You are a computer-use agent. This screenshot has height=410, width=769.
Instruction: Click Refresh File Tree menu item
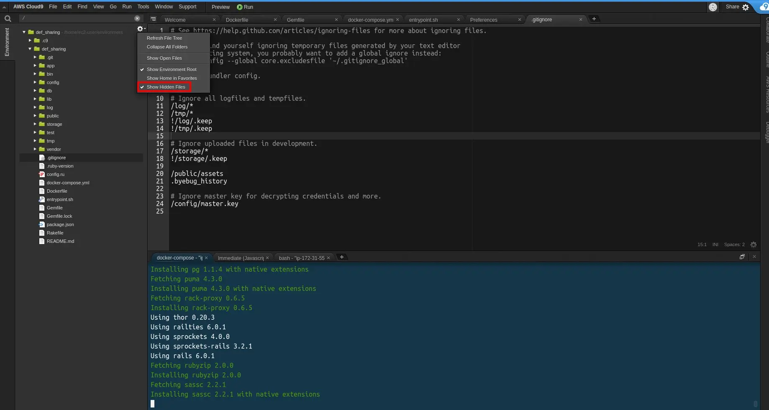click(x=173, y=38)
